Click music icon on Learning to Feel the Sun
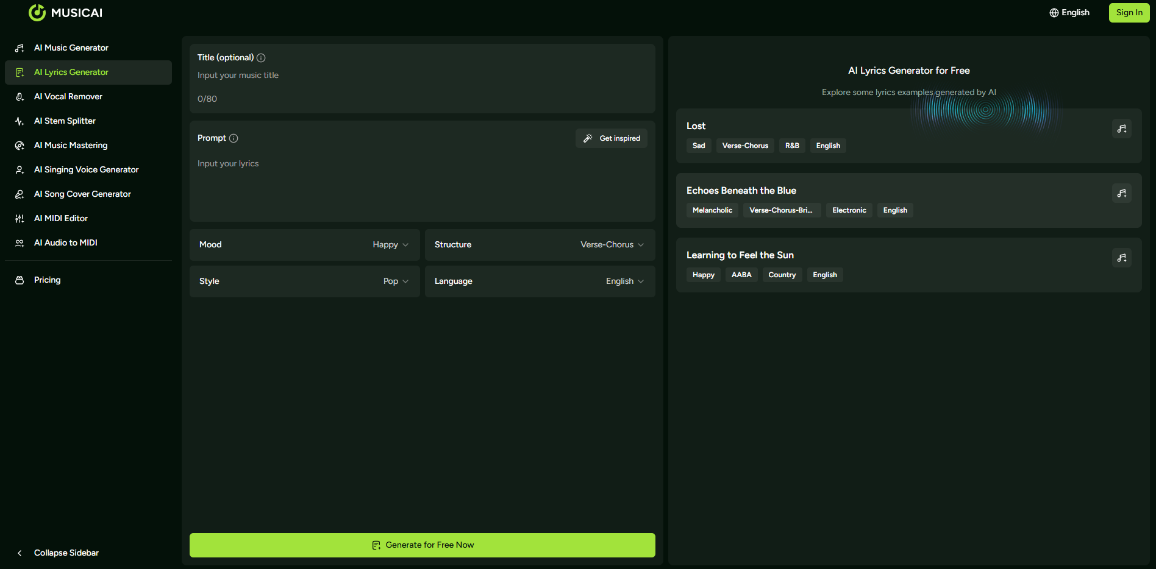The height and width of the screenshot is (569, 1156). [1121, 258]
